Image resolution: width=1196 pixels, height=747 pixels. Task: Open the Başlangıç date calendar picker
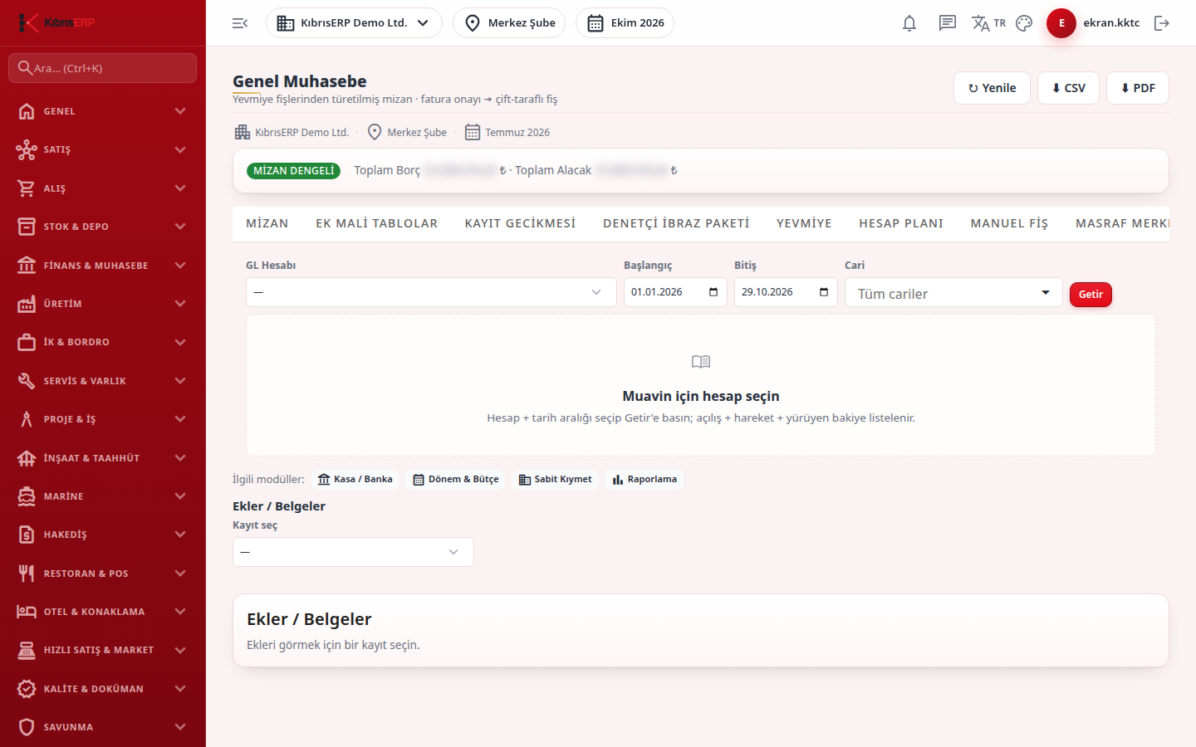pos(713,292)
